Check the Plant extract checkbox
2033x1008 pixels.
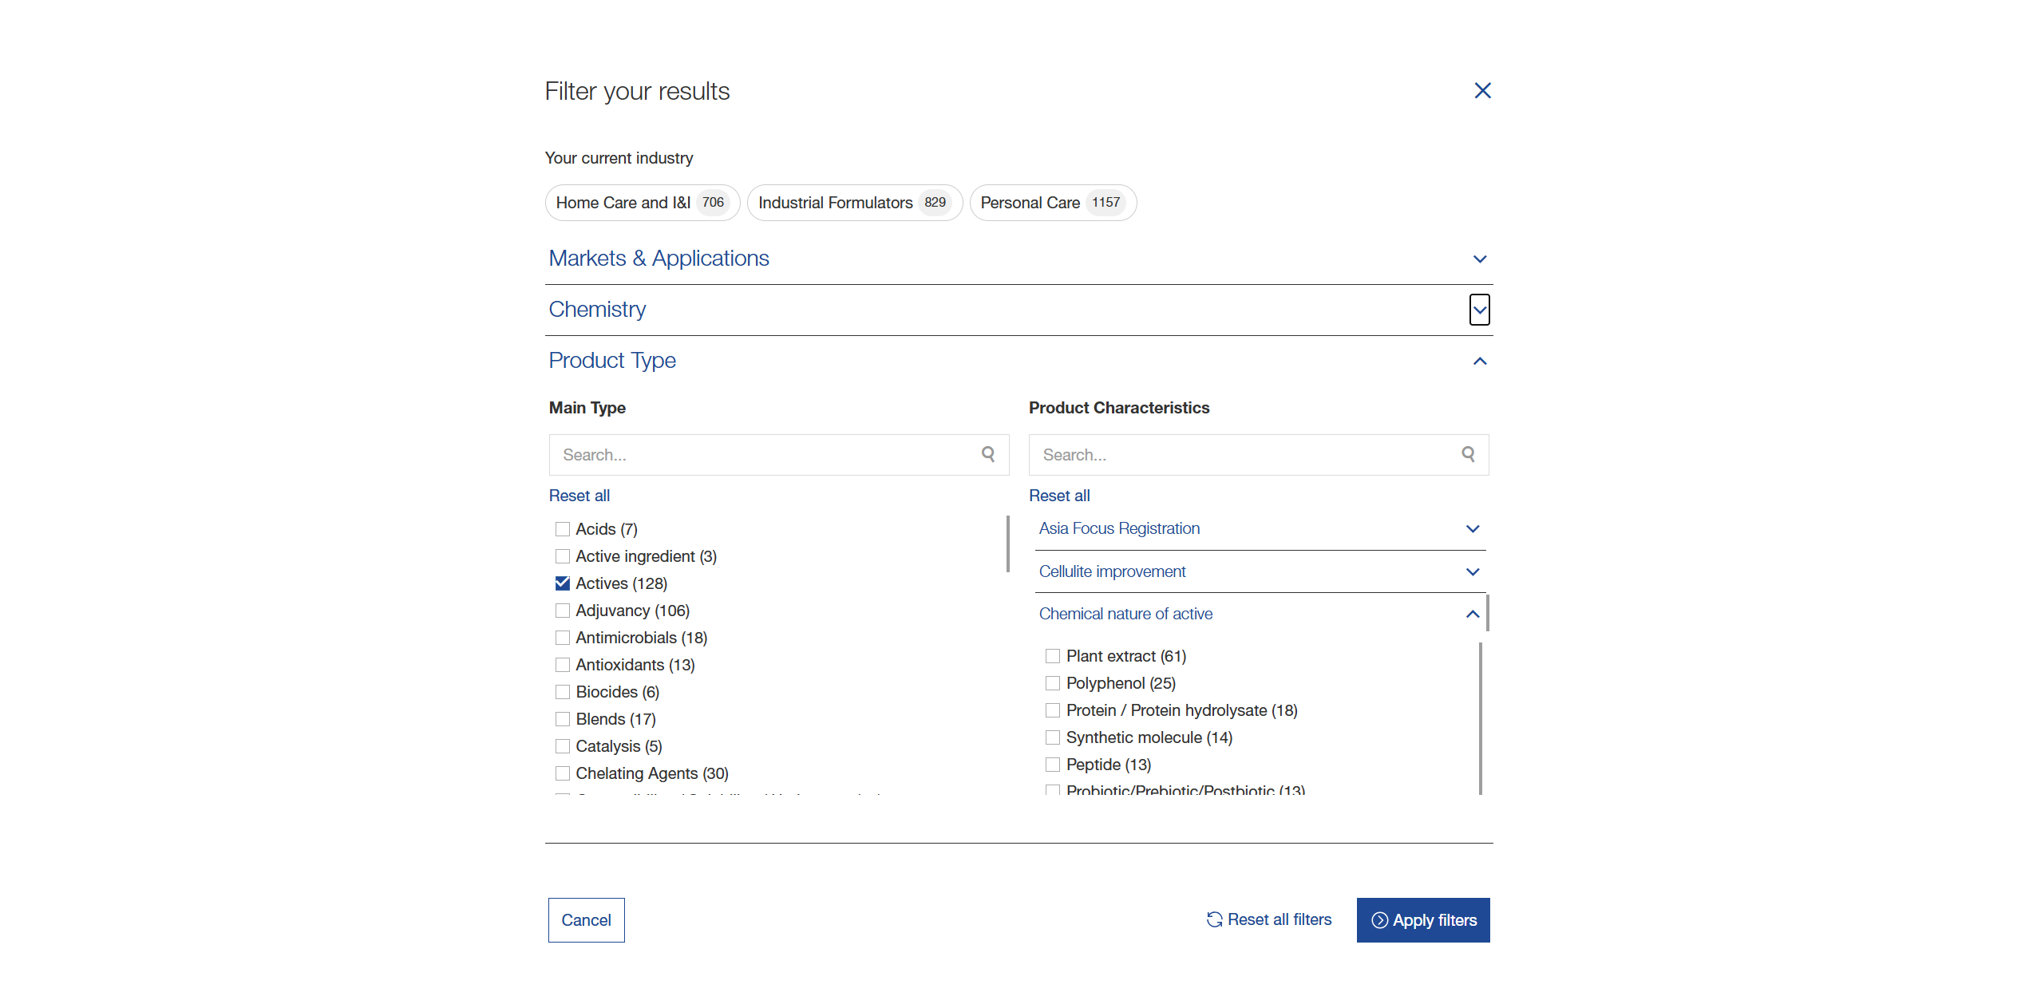(x=1053, y=656)
